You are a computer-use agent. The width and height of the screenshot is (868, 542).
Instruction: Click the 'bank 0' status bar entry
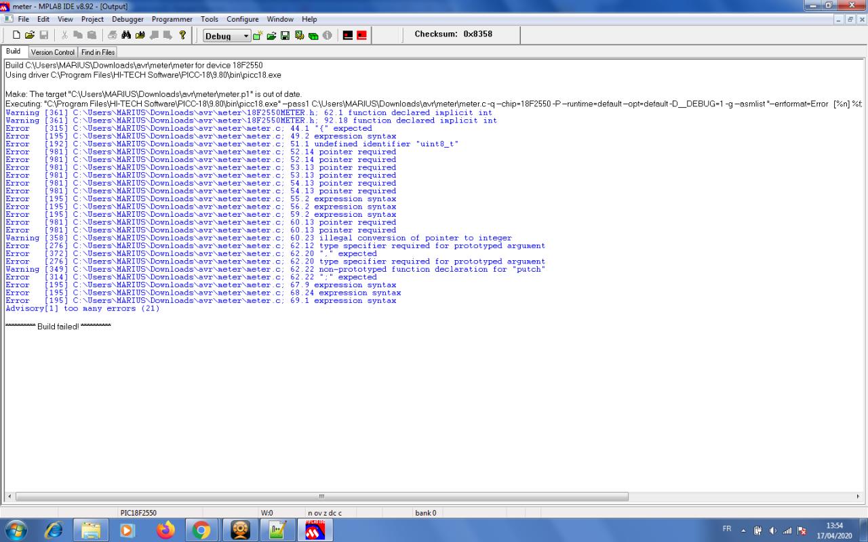[426, 513]
